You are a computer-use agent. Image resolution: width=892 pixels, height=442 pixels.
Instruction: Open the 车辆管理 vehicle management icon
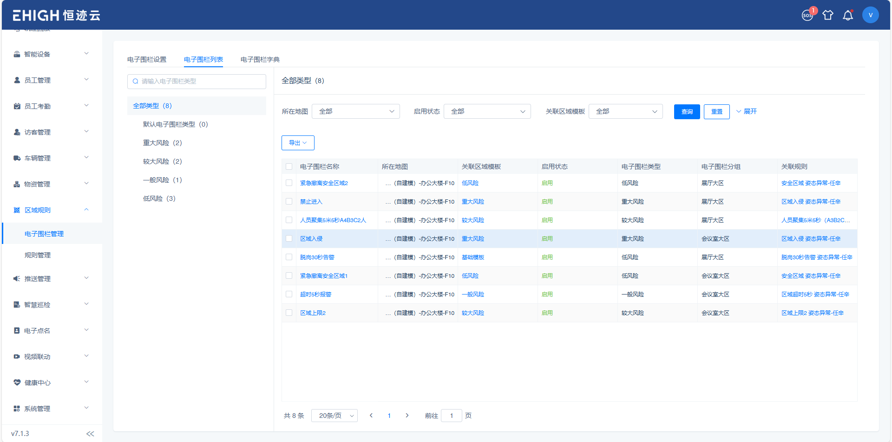(x=17, y=158)
